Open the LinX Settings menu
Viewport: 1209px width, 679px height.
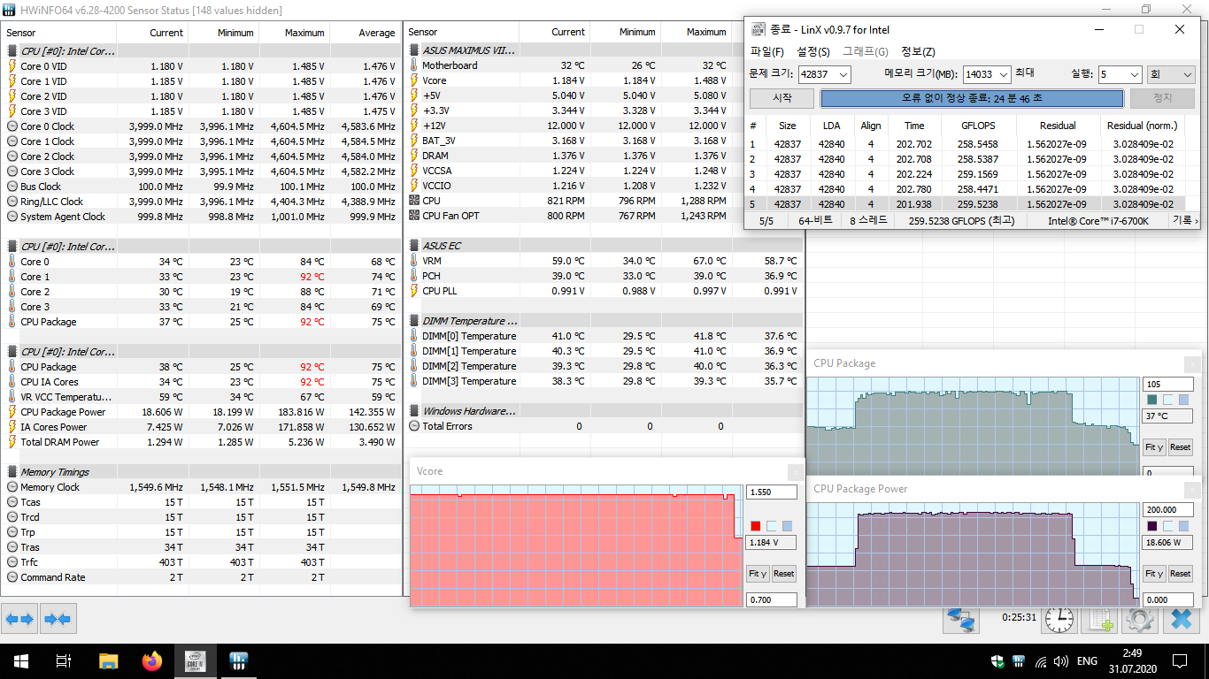tap(813, 51)
